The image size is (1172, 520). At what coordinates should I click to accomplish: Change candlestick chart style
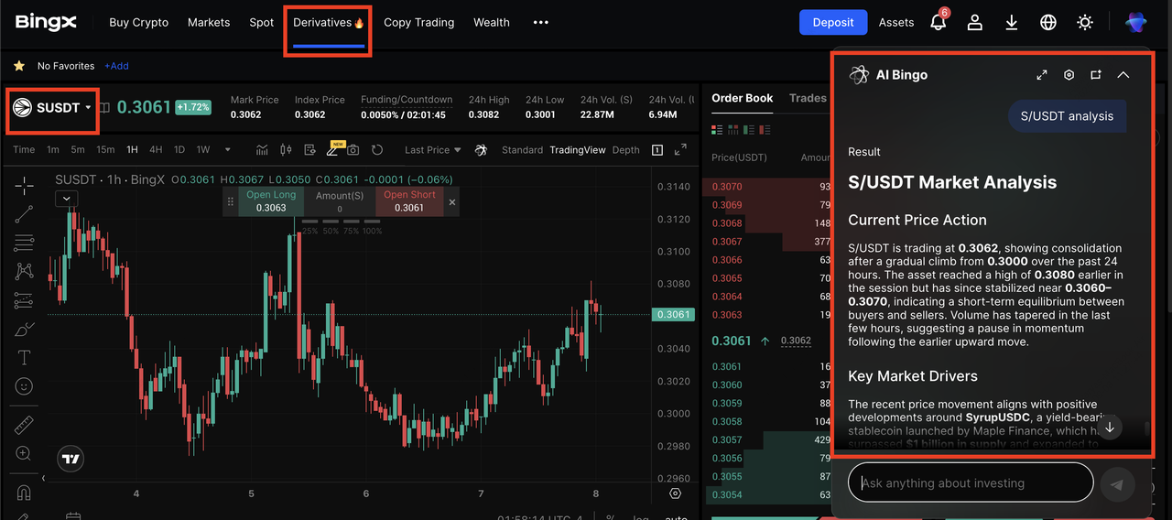(286, 150)
